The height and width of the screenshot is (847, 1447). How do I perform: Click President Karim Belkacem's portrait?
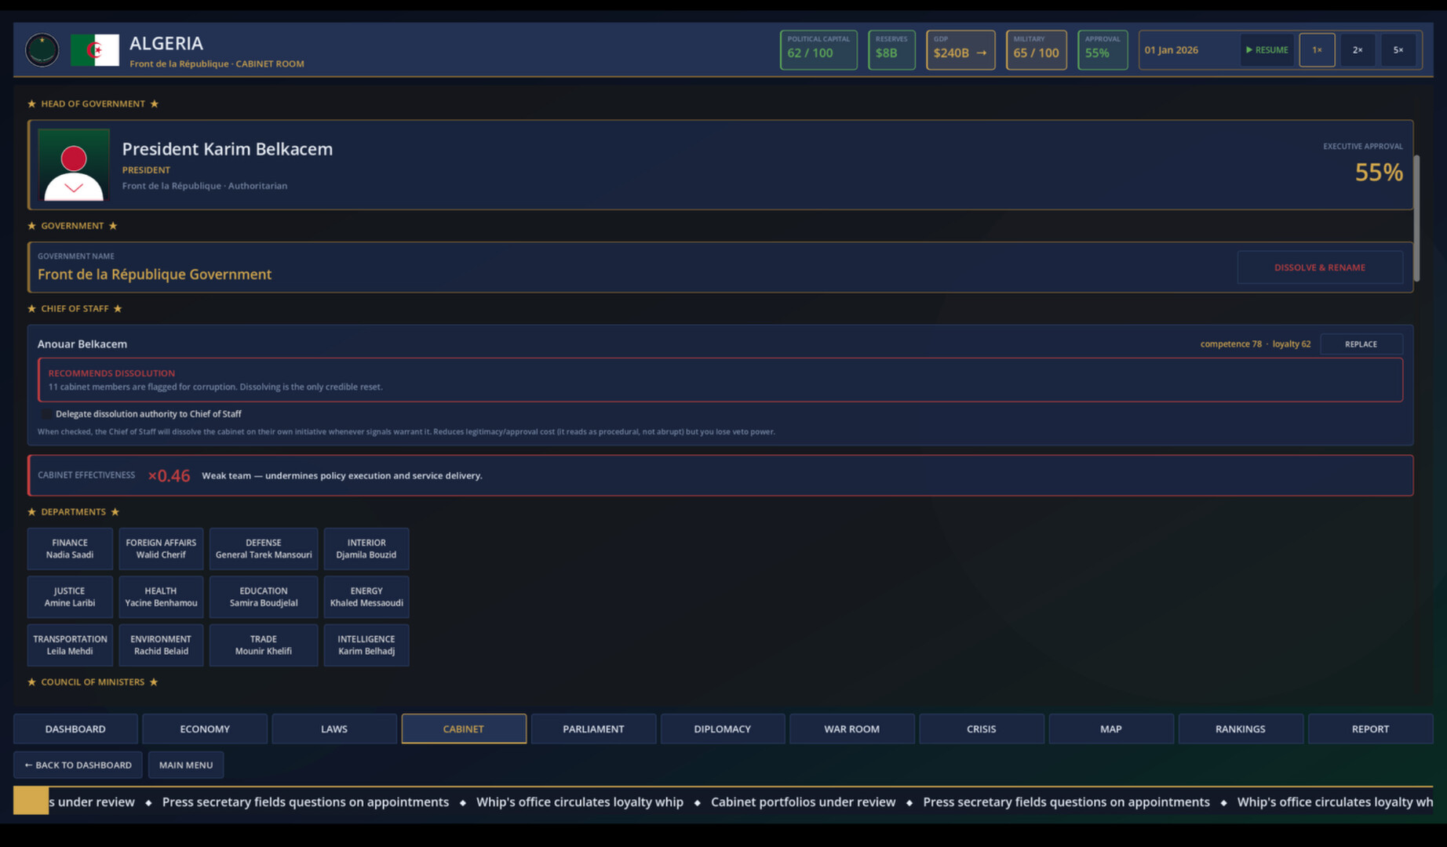[x=74, y=165]
